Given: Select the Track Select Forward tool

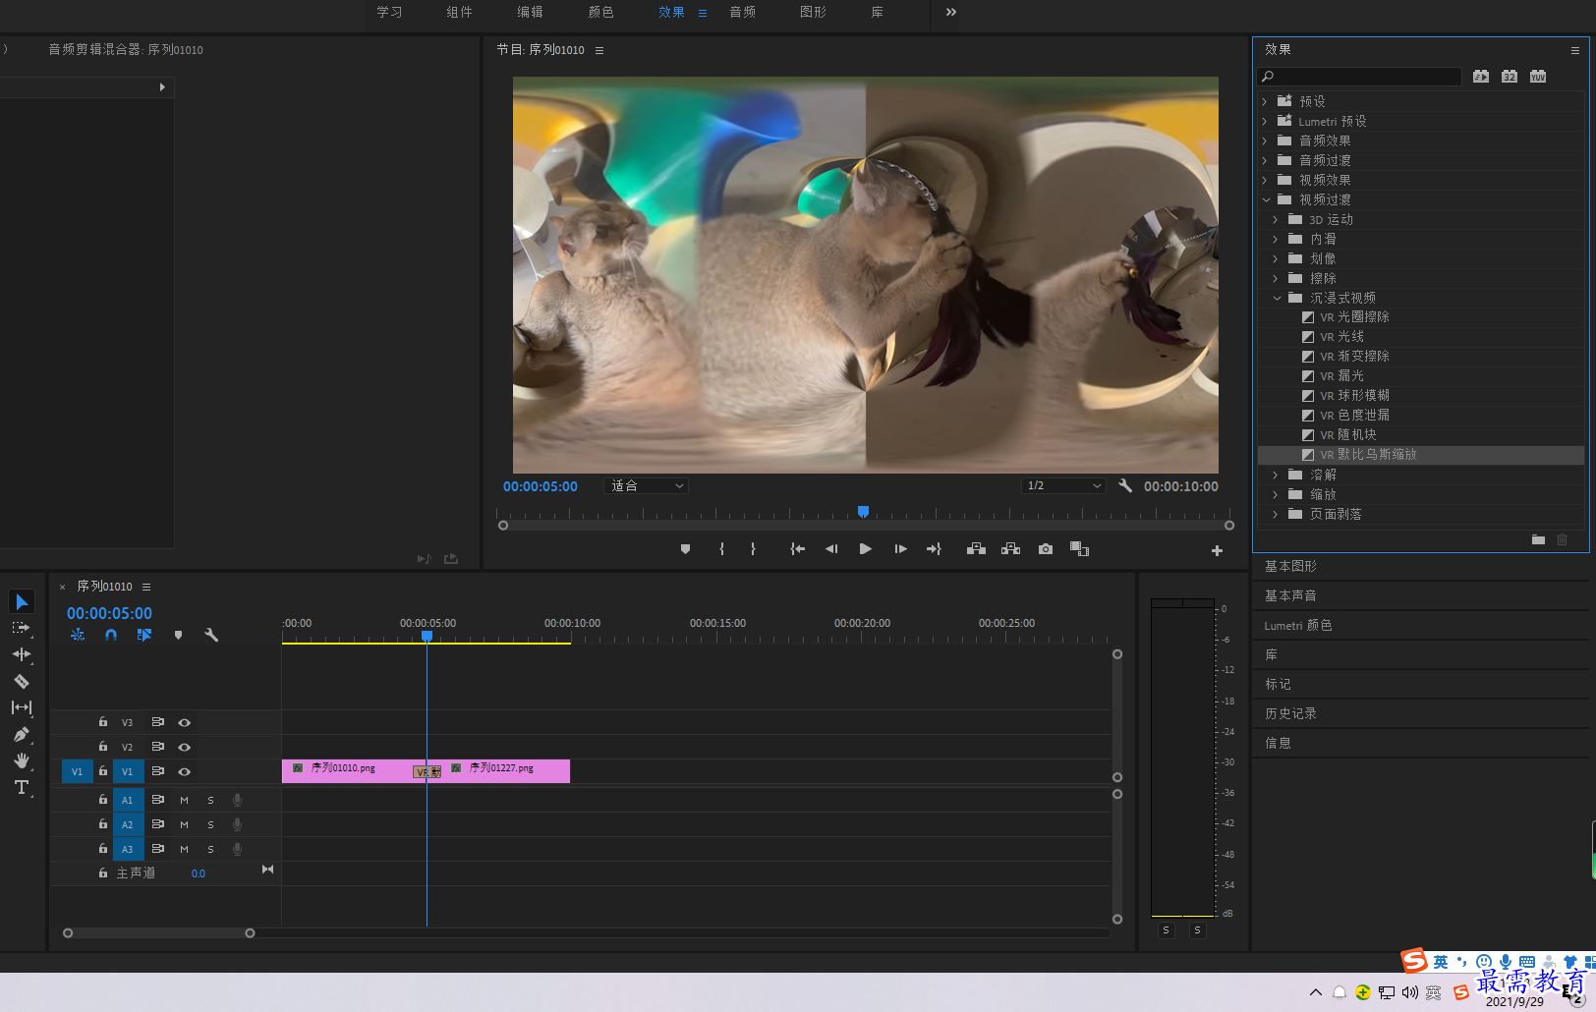Looking at the screenshot, I should (x=22, y=628).
